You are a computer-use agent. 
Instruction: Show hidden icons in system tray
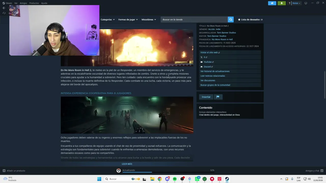[x=281, y=179]
